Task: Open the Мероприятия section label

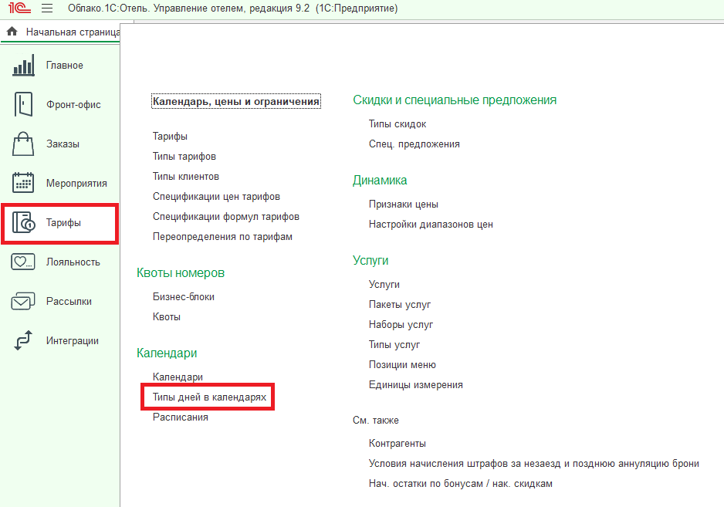Action: [x=76, y=184]
